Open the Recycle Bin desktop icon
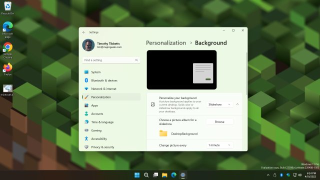The width and height of the screenshot is (320, 180). 7,8
